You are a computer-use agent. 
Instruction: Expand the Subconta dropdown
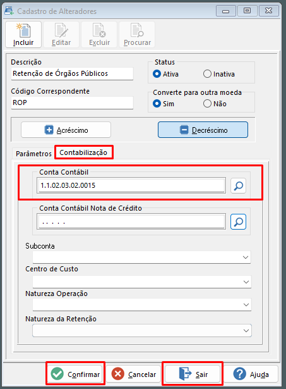tap(141, 257)
